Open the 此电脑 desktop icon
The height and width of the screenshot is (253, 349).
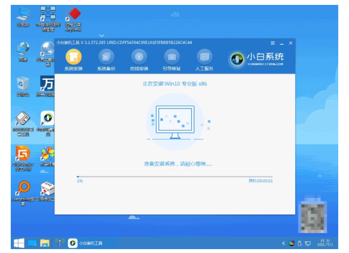pos(23,17)
